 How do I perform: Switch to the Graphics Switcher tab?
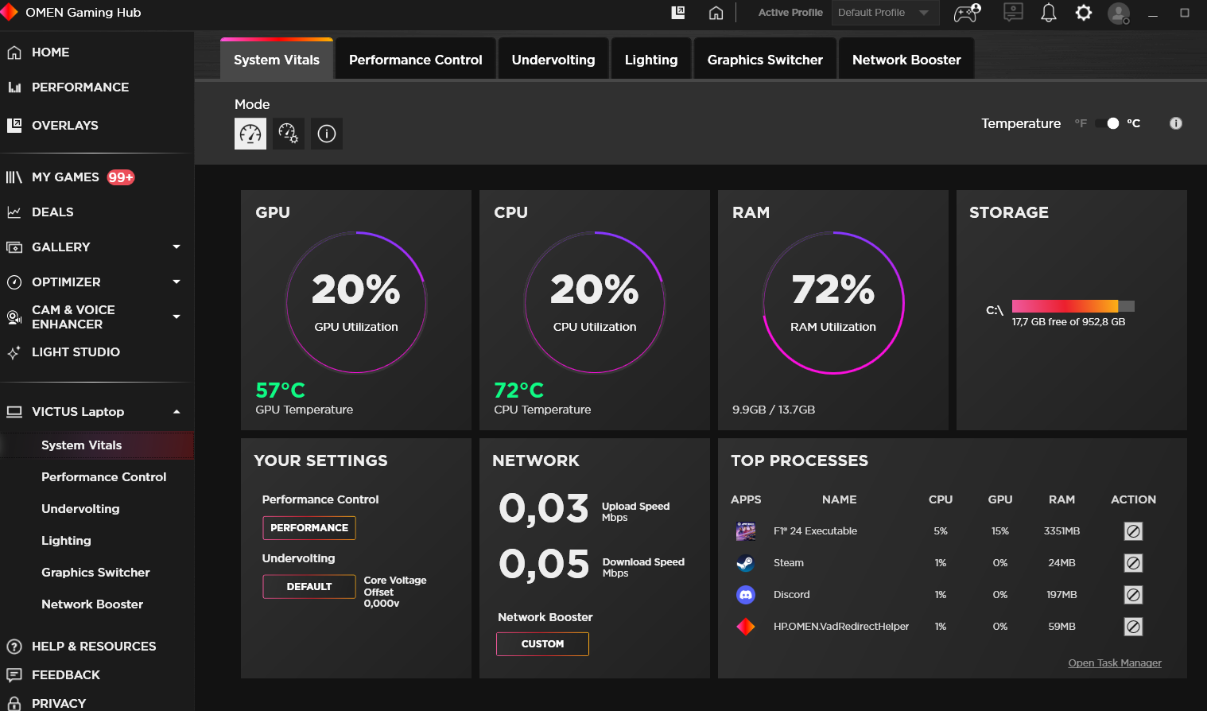click(765, 60)
